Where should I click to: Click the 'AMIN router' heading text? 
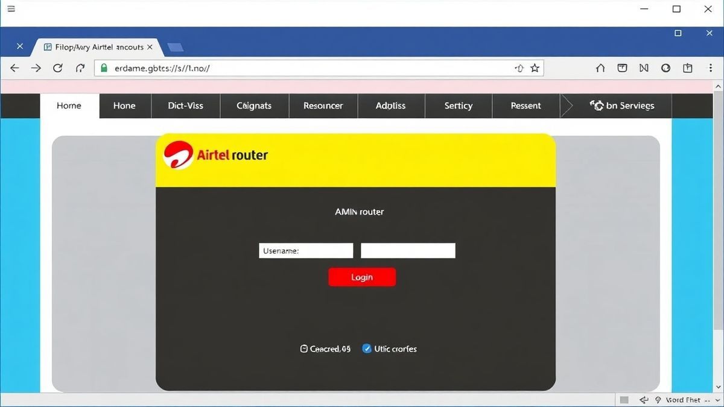tap(359, 212)
